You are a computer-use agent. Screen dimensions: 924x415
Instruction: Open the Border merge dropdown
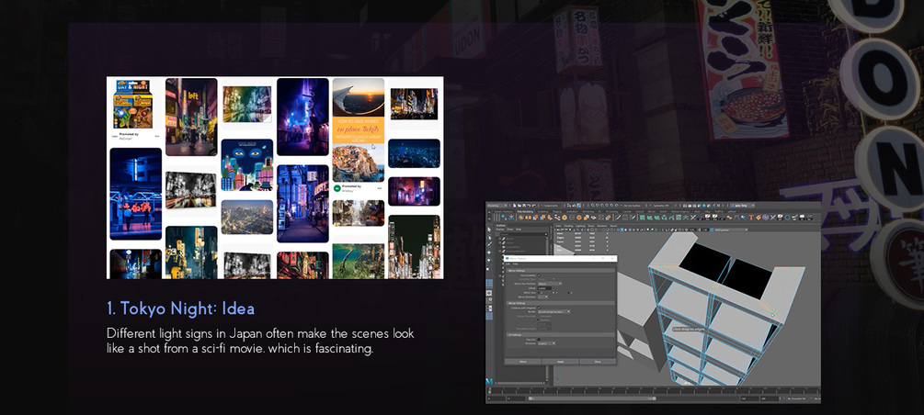click(553, 312)
